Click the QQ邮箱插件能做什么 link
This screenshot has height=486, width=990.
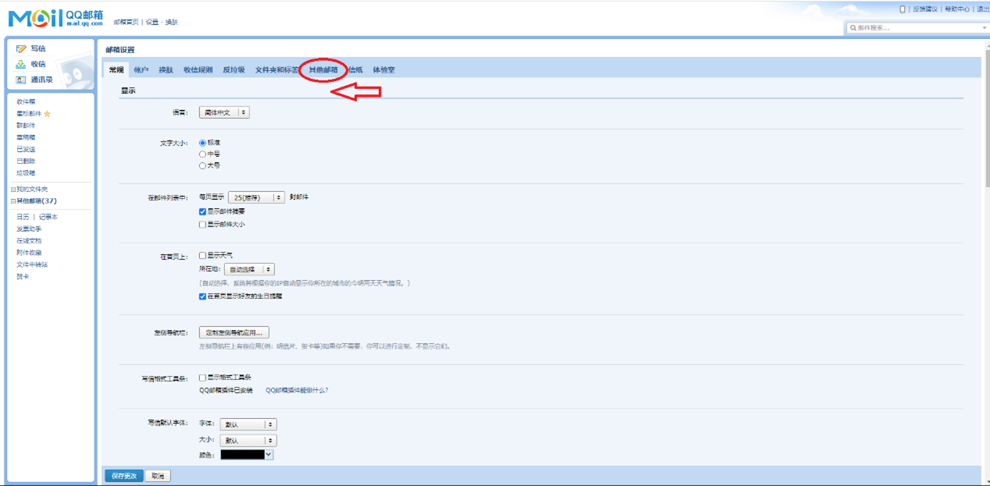click(x=297, y=390)
